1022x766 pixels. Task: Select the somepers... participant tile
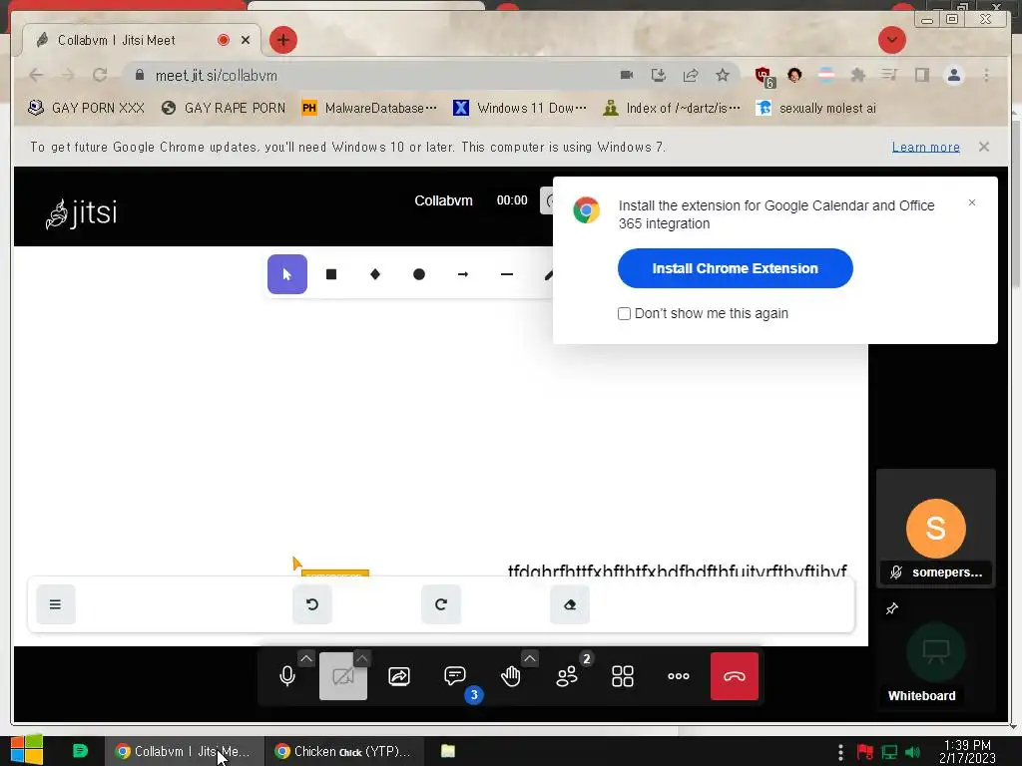(936, 529)
